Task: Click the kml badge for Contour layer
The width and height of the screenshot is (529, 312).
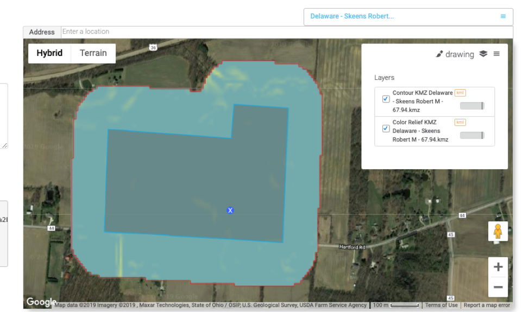Action: pos(460,93)
